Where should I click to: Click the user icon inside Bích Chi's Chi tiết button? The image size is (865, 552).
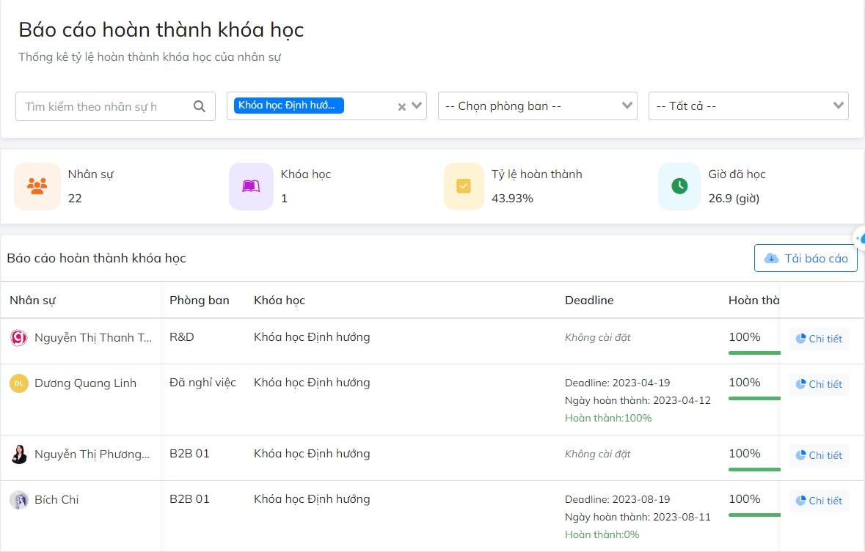[x=800, y=501]
